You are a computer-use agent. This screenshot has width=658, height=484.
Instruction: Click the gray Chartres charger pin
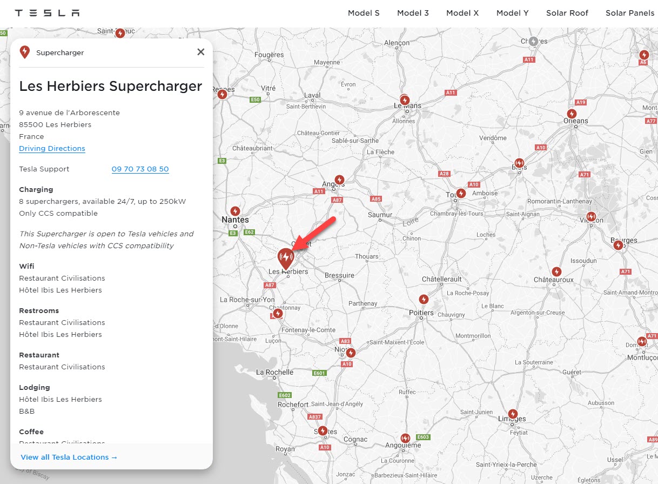tap(533, 41)
